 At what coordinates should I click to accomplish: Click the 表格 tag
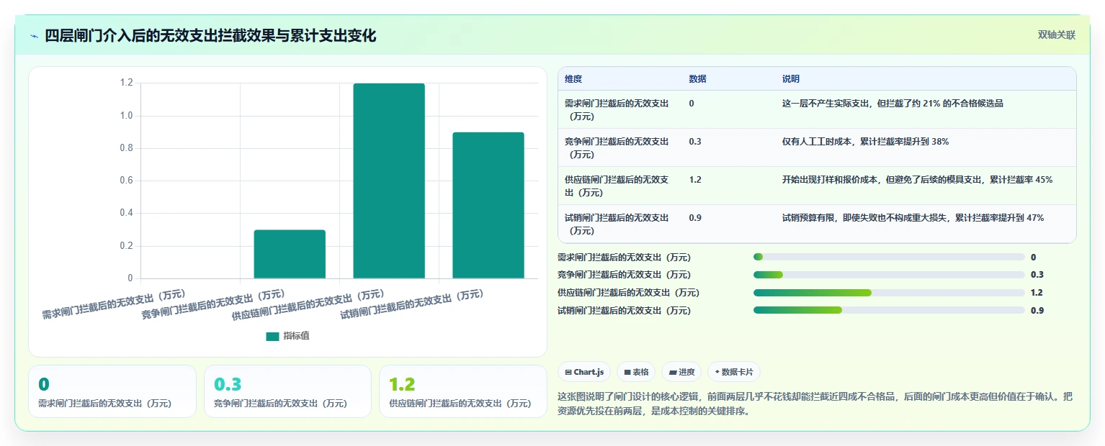(636, 372)
